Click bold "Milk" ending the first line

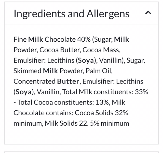click(x=121, y=39)
